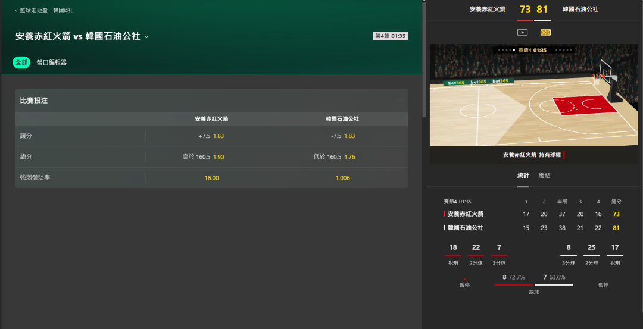Select the basketball court animation icon
The height and width of the screenshot is (329, 643).
coord(545,32)
